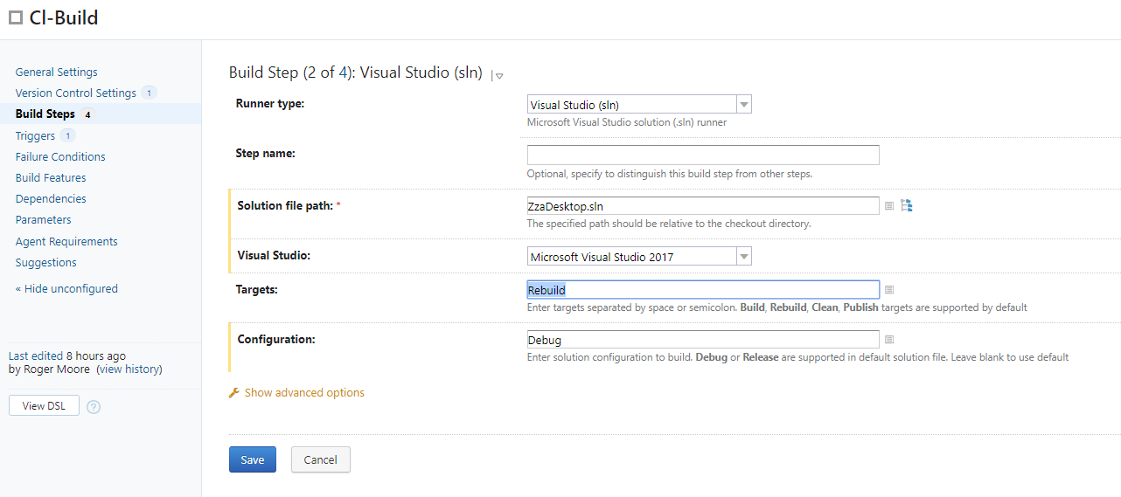Image resolution: width=1121 pixels, height=497 pixels.
Task: Expand the build step title dropdown arrow
Action: click(498, 76)
